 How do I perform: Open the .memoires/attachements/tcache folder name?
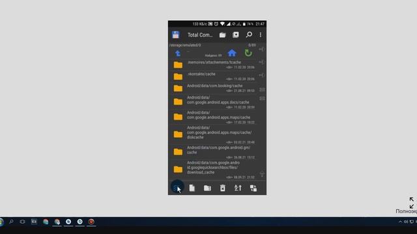214,62
